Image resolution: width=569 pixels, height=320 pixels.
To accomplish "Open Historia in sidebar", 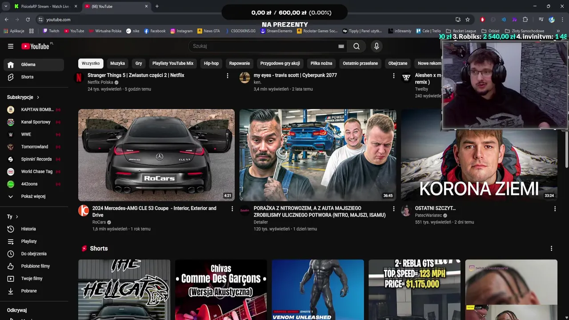I will click(34, 229).
